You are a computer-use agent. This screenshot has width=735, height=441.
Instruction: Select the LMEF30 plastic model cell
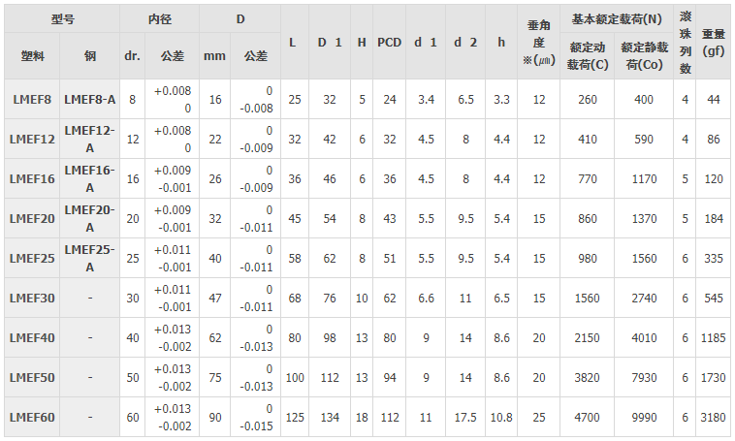pos(33,298)
